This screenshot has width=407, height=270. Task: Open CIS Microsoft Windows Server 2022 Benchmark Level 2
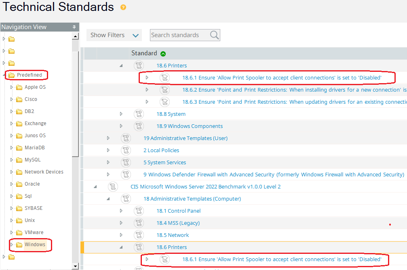(x=205, y=186)
